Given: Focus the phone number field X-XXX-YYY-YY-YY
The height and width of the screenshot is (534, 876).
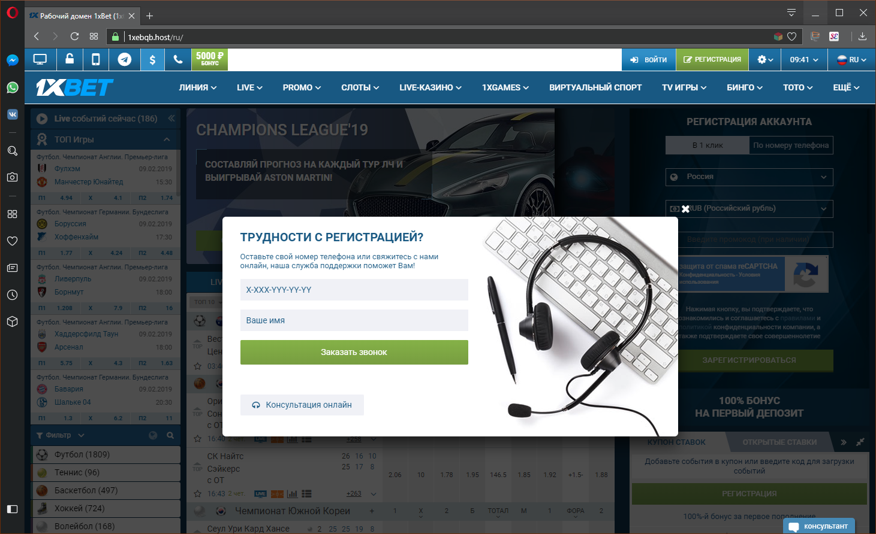Looking at the screenshot, I should click(354, 290).
